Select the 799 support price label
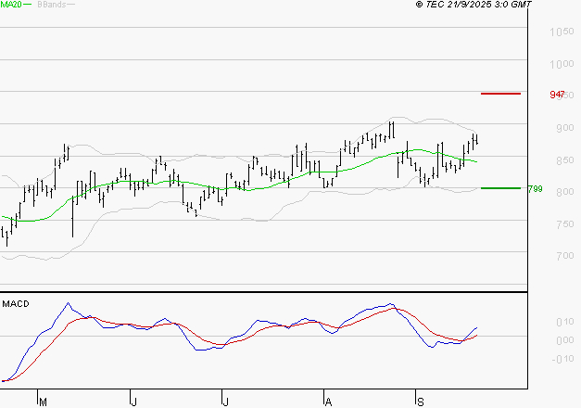Viewport: 581px width, 408px height. (535, 189)
